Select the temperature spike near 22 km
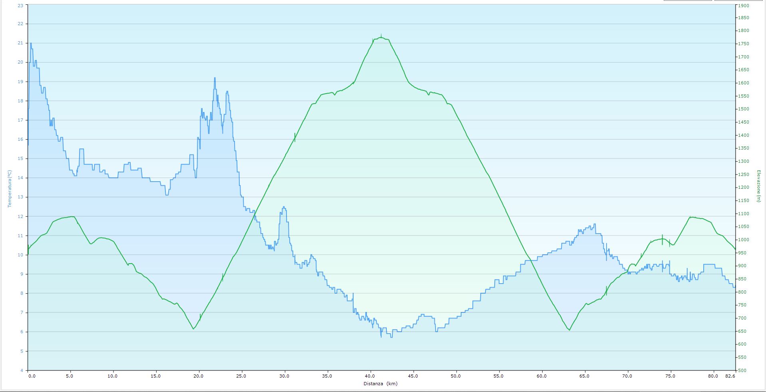Screen dimensions: 766x392 tap(215, 78)
